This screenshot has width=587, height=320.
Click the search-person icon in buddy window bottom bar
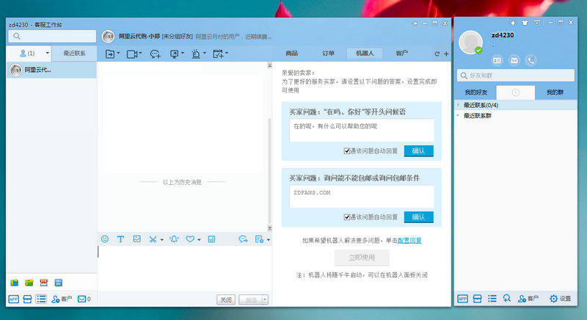coord(506,298)
